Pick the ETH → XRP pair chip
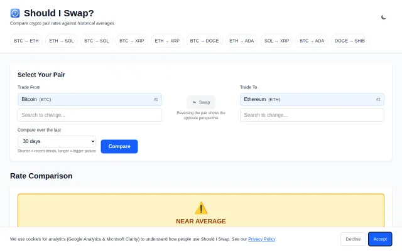This screenshot has width=402, height=251. 167,41
